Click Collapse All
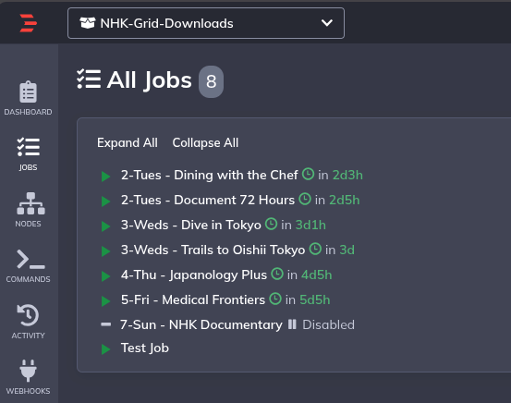This screenshot has height=403, width=511. 205,143
